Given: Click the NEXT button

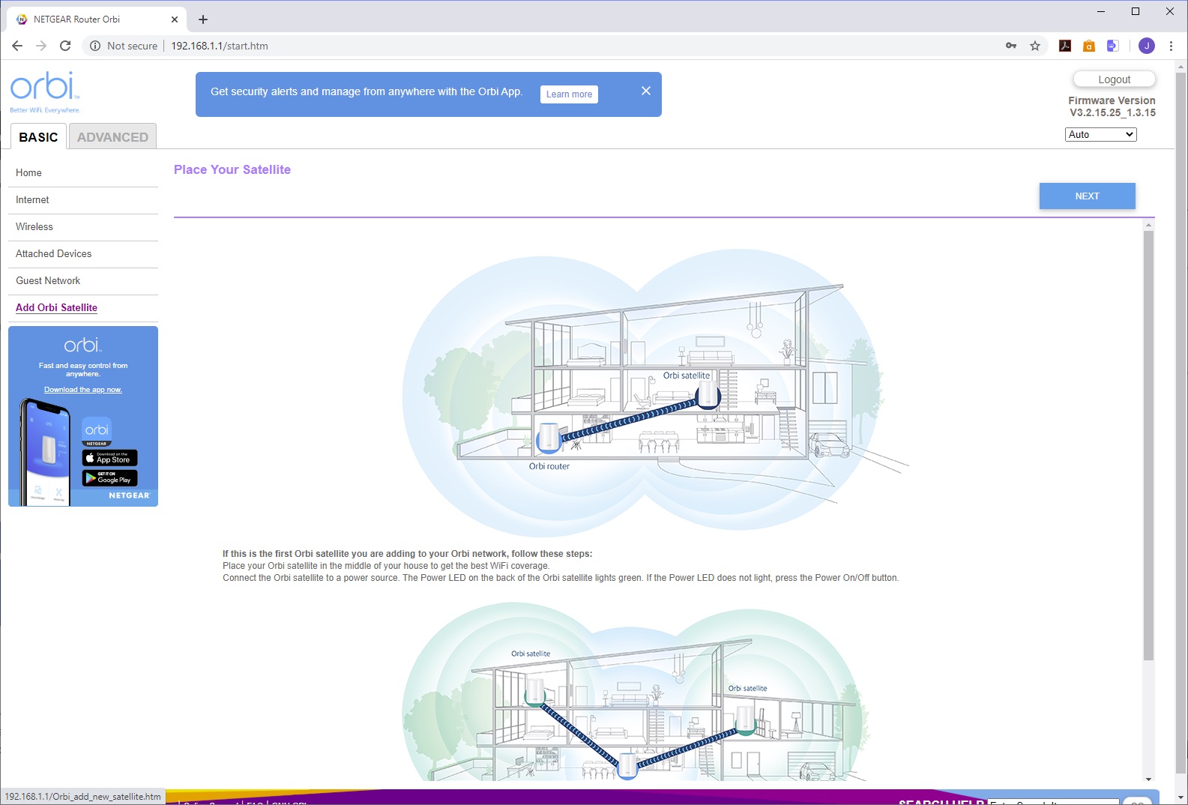Looking at the screenshot, I should tap(1087, 196).
